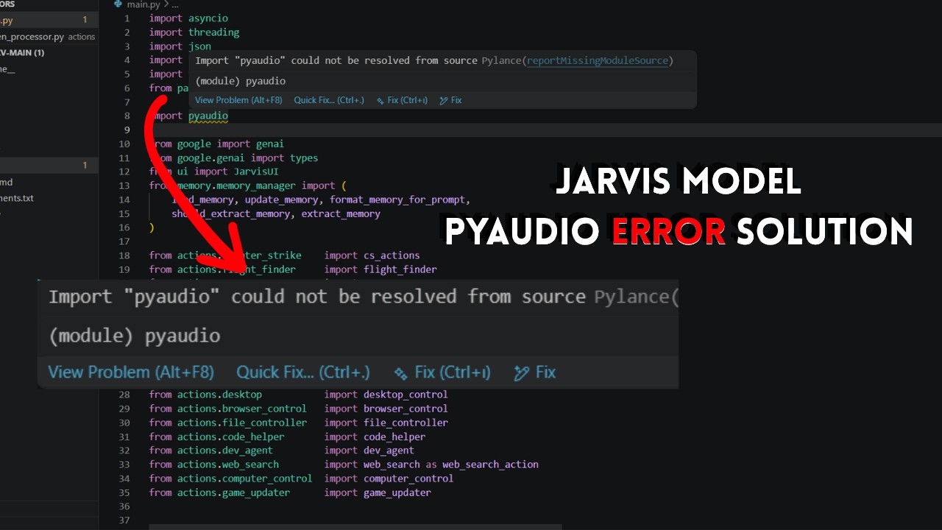Screen dimensions: 942x530
Task: Click the squiggly-underlined pyaudio on line 8
Action: [208, 116]
